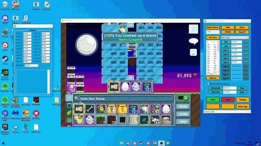The image size is (261, 146).
Task: Pick the fist from the quick-select hotbar
Action: click(x=114, y=86)
